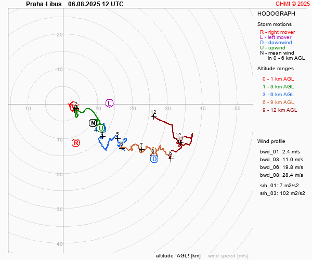This screenshot has height=260, width=312.
Task: Click the 'wind speed [m/s]' caption
Action: point(228,256)
